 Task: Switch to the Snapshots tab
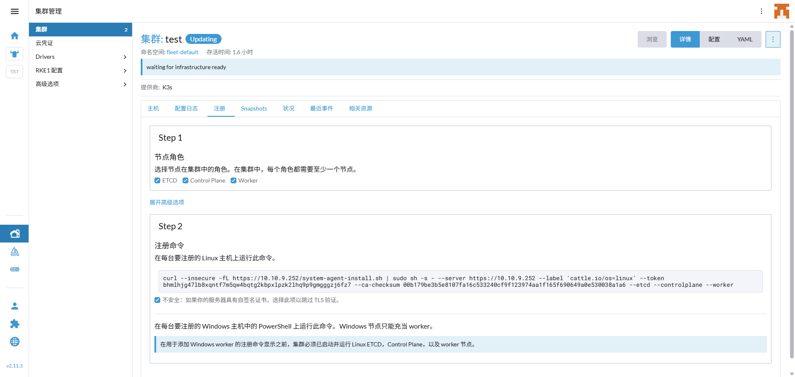coord(254,108)
